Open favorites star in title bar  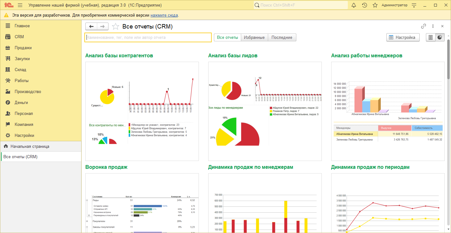tap(375, 5)
